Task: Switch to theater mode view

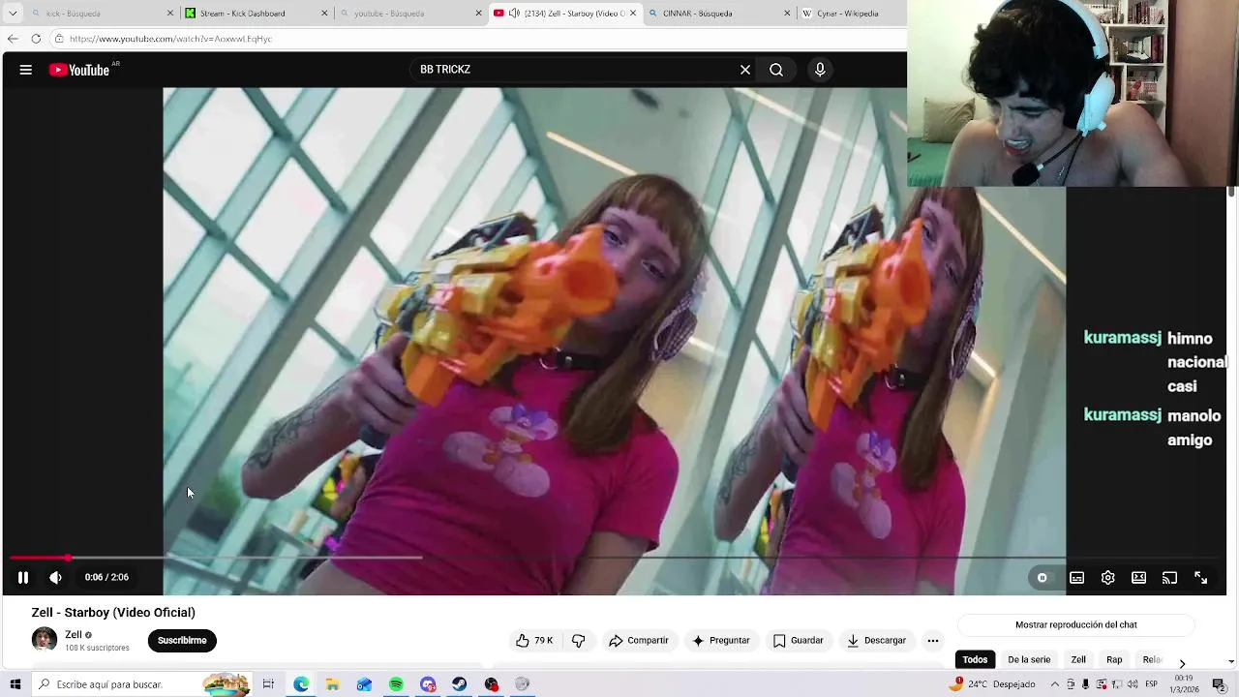Action: point(1139,578)
